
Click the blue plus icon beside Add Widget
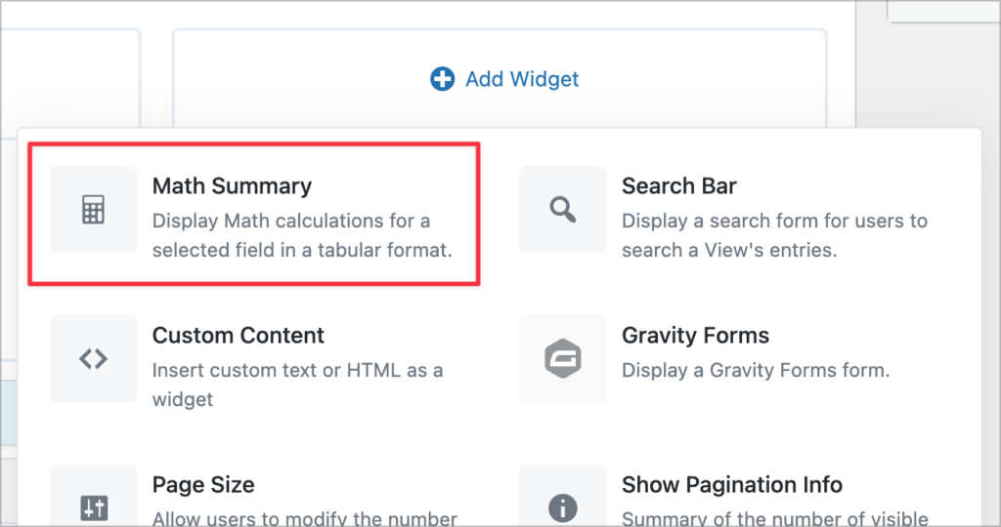coord(442,79)
